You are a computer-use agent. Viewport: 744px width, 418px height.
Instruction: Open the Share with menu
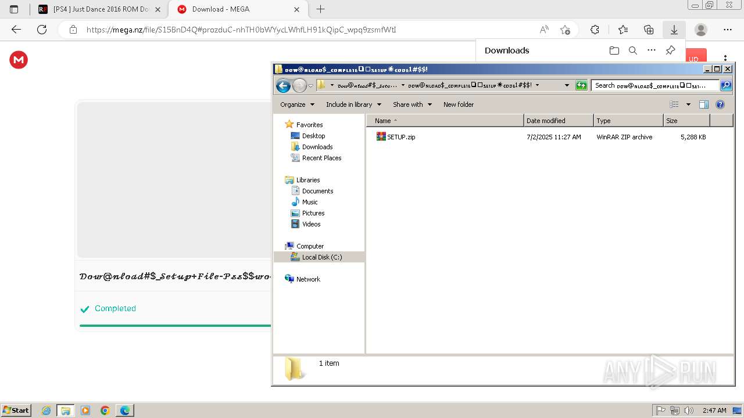(x=412, y=105)
